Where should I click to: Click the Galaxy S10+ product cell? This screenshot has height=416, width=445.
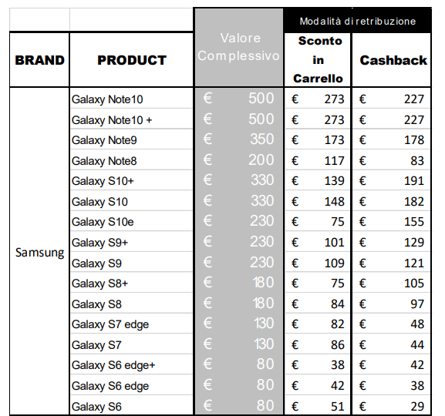[131, 180]
